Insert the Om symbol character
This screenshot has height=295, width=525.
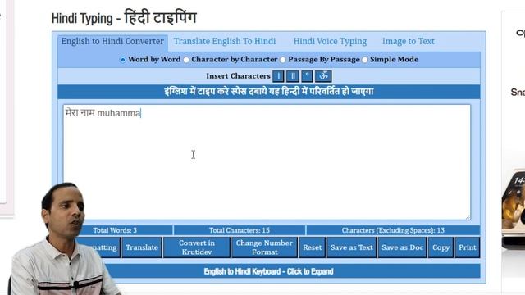(x=323, y=76)
